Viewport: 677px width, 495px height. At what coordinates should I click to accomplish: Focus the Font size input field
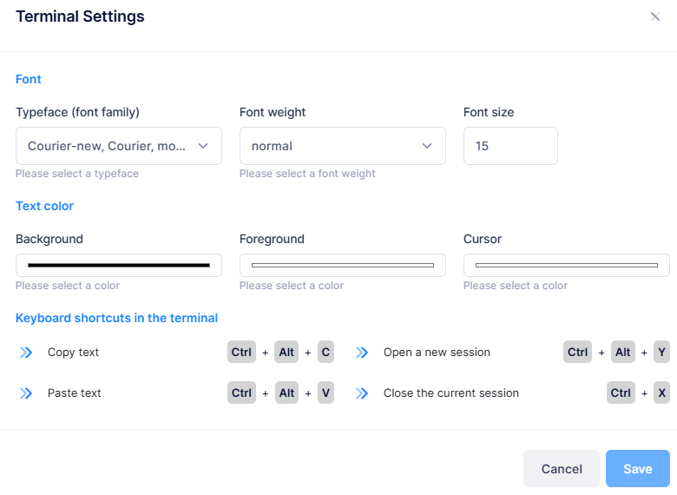[x=510, y=146]
